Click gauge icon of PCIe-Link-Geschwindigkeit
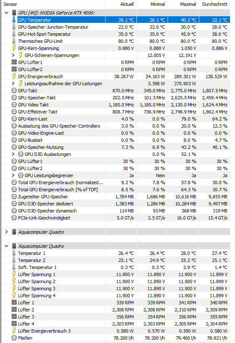Screen dimensions: 235x343 pos(14,218)
